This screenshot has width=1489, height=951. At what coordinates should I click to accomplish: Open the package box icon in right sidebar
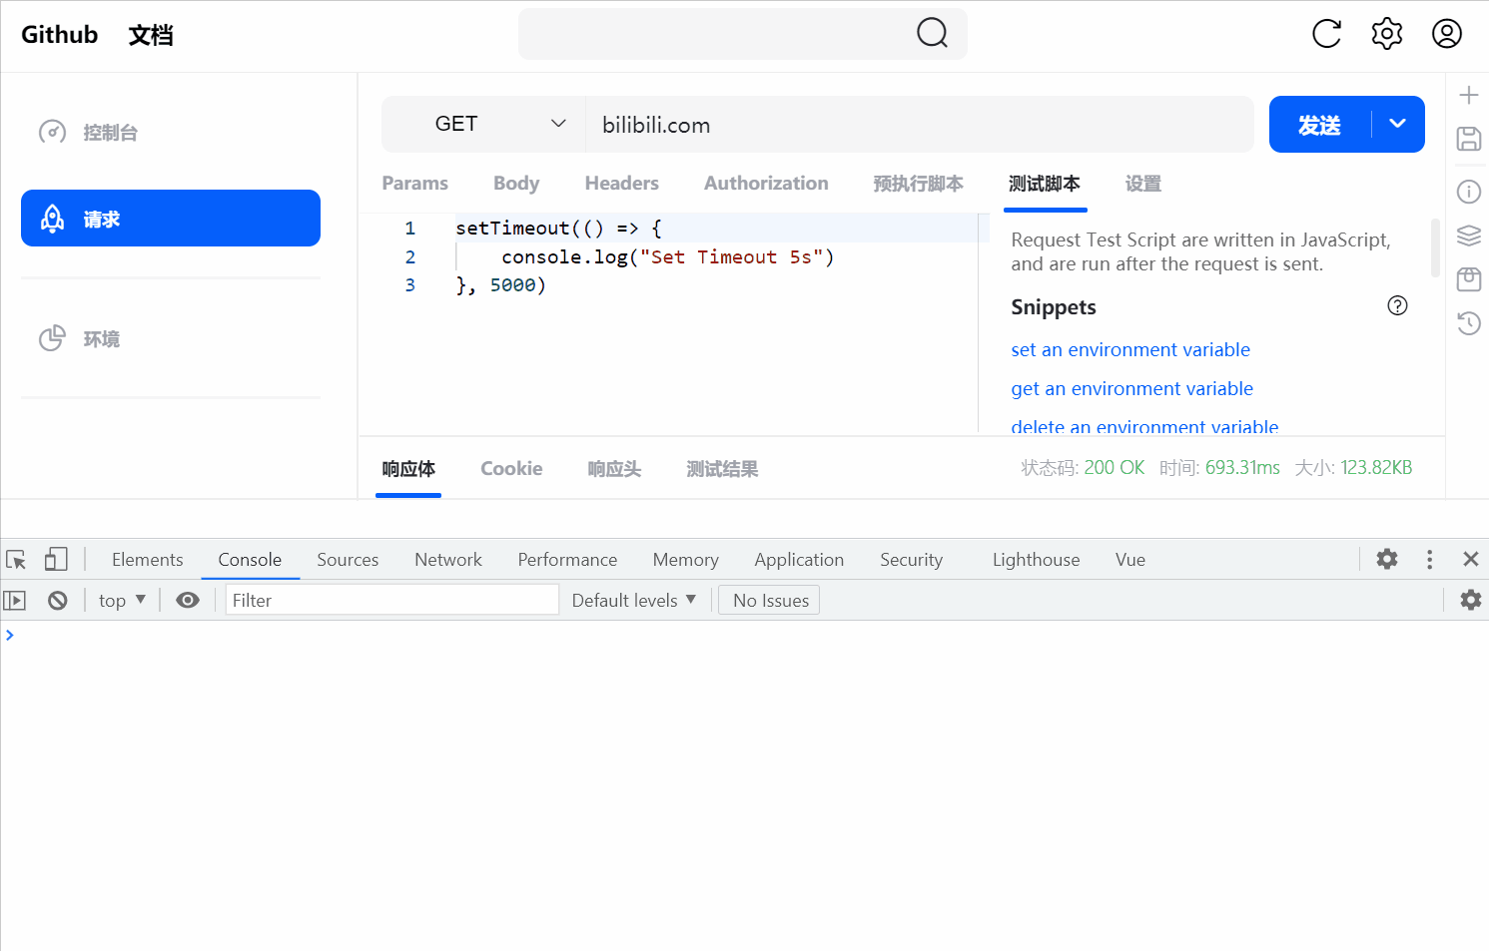tap(1468, 279)
